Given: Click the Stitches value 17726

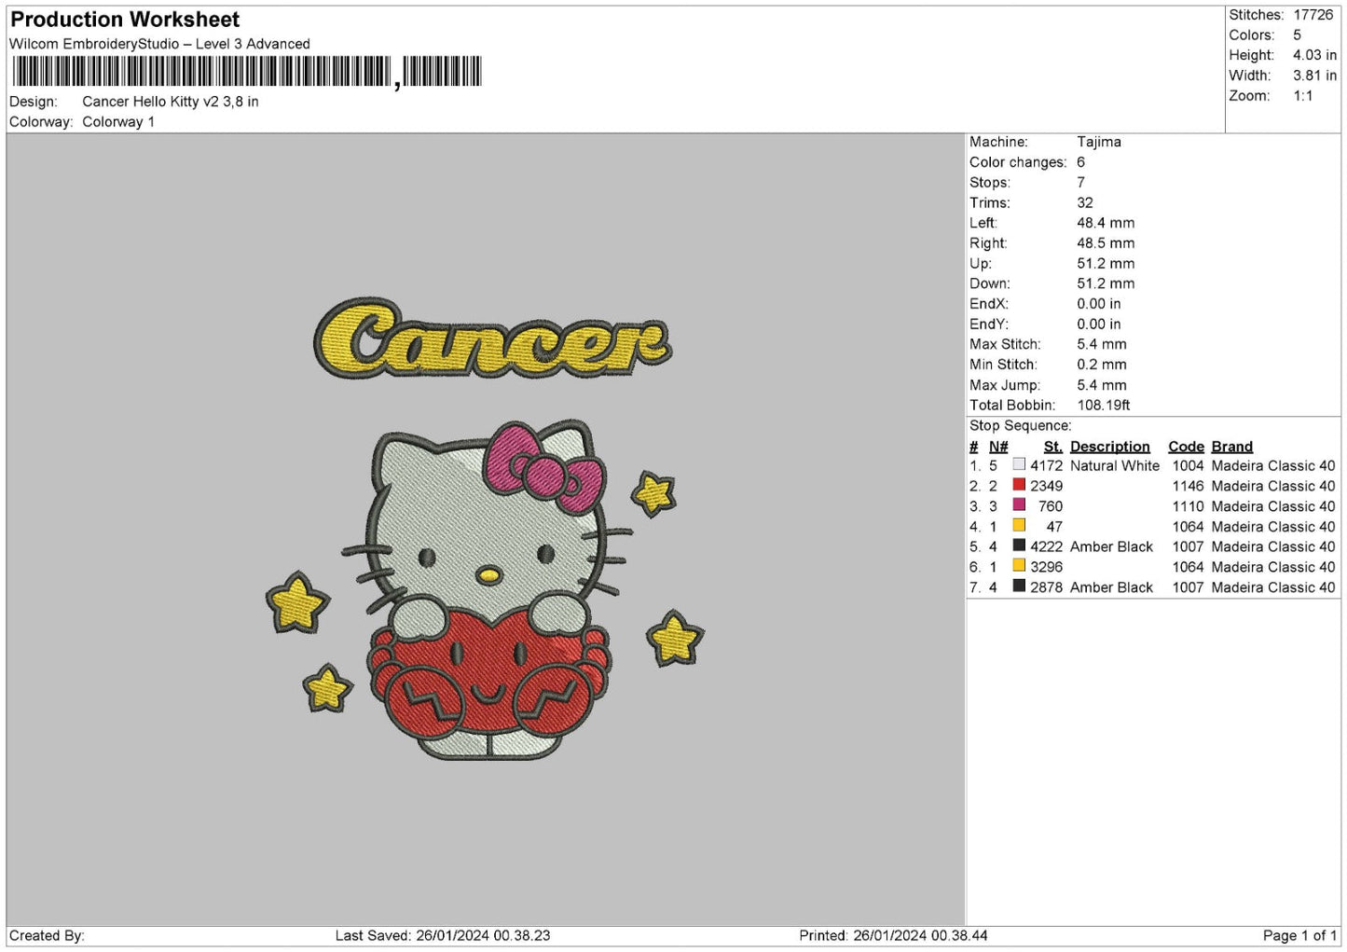Looking at the screenshot, I should 1313,15.
